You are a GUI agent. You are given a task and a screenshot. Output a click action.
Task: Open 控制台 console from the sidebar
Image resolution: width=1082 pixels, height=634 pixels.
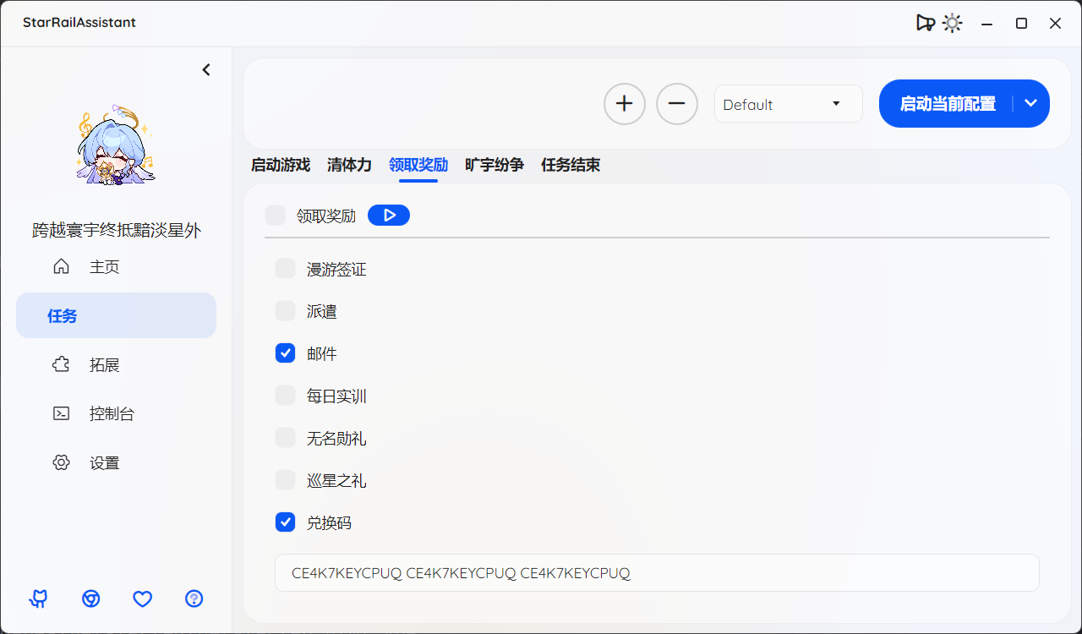pos(103,413)
